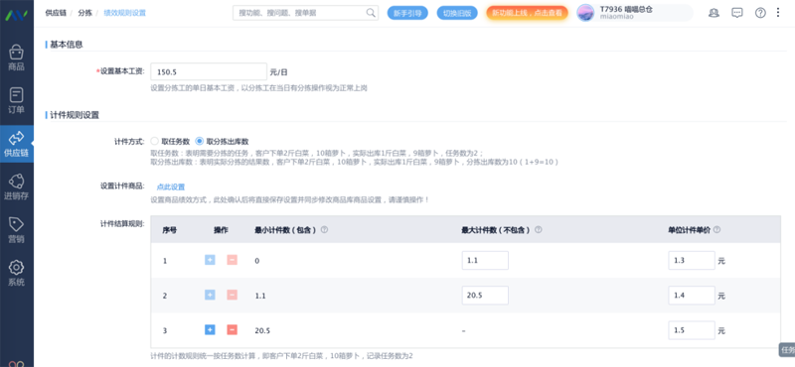Show help for 最大计件数(不包含)

coord(539,230)
